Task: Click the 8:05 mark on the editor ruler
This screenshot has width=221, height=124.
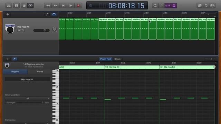Action: (x=123, y=63)
